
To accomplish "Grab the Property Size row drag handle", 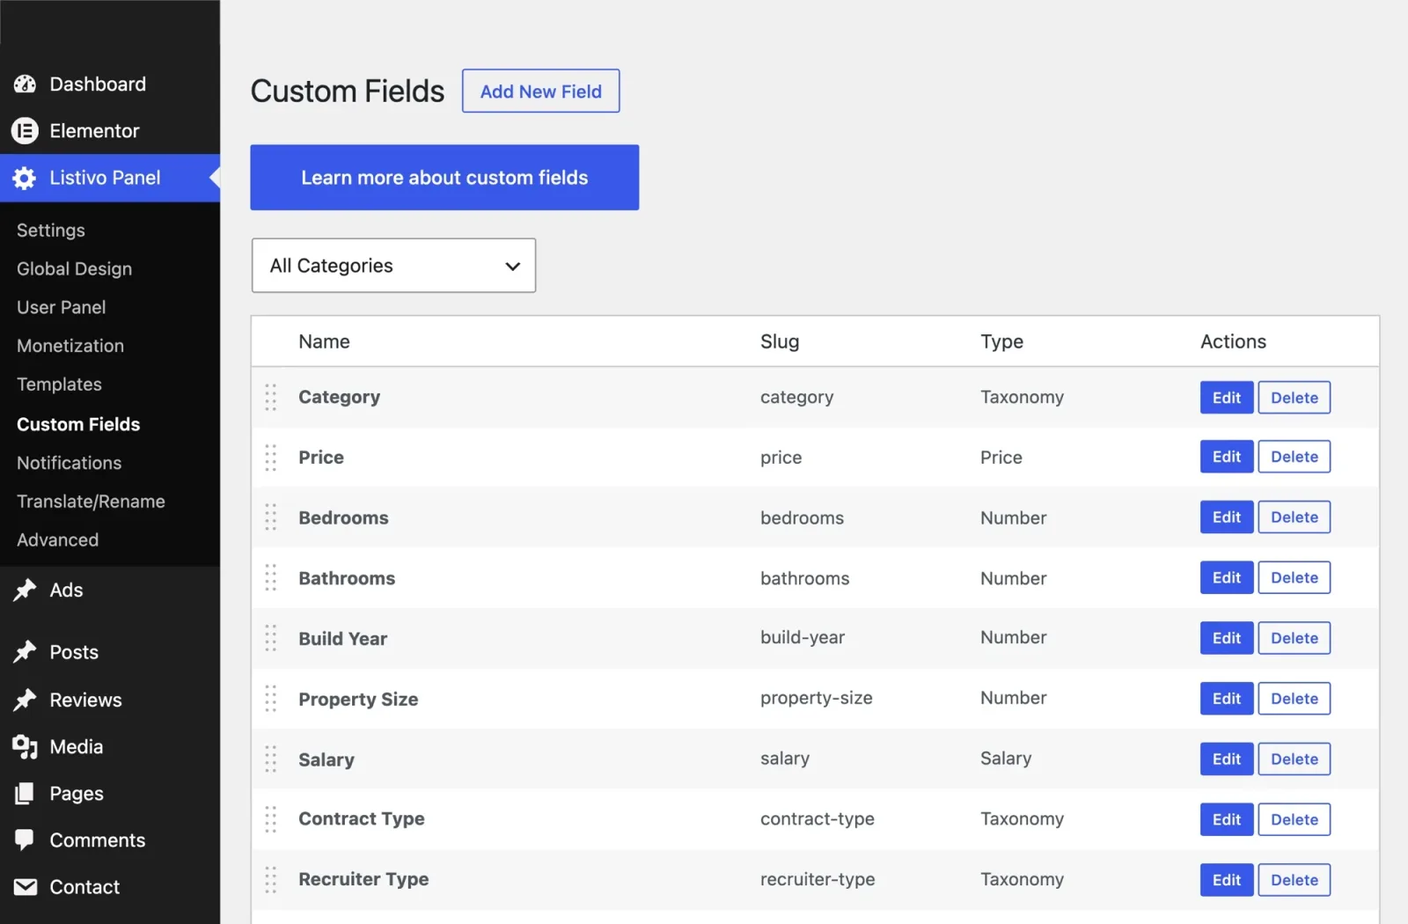I will click(271, 700).
